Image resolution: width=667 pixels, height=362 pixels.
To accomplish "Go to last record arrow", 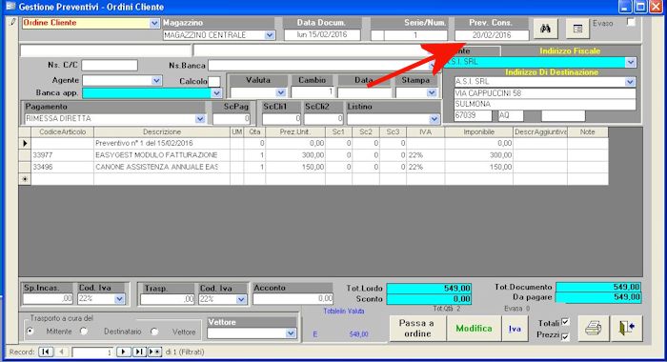I will click(x=139, y=352).
